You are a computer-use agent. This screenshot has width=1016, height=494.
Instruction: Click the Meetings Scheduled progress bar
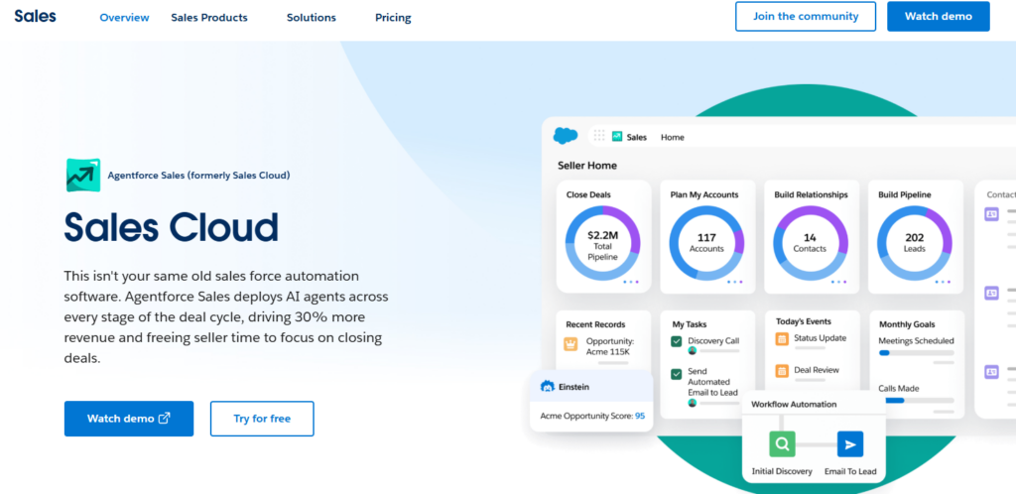[x=916, y=353]
